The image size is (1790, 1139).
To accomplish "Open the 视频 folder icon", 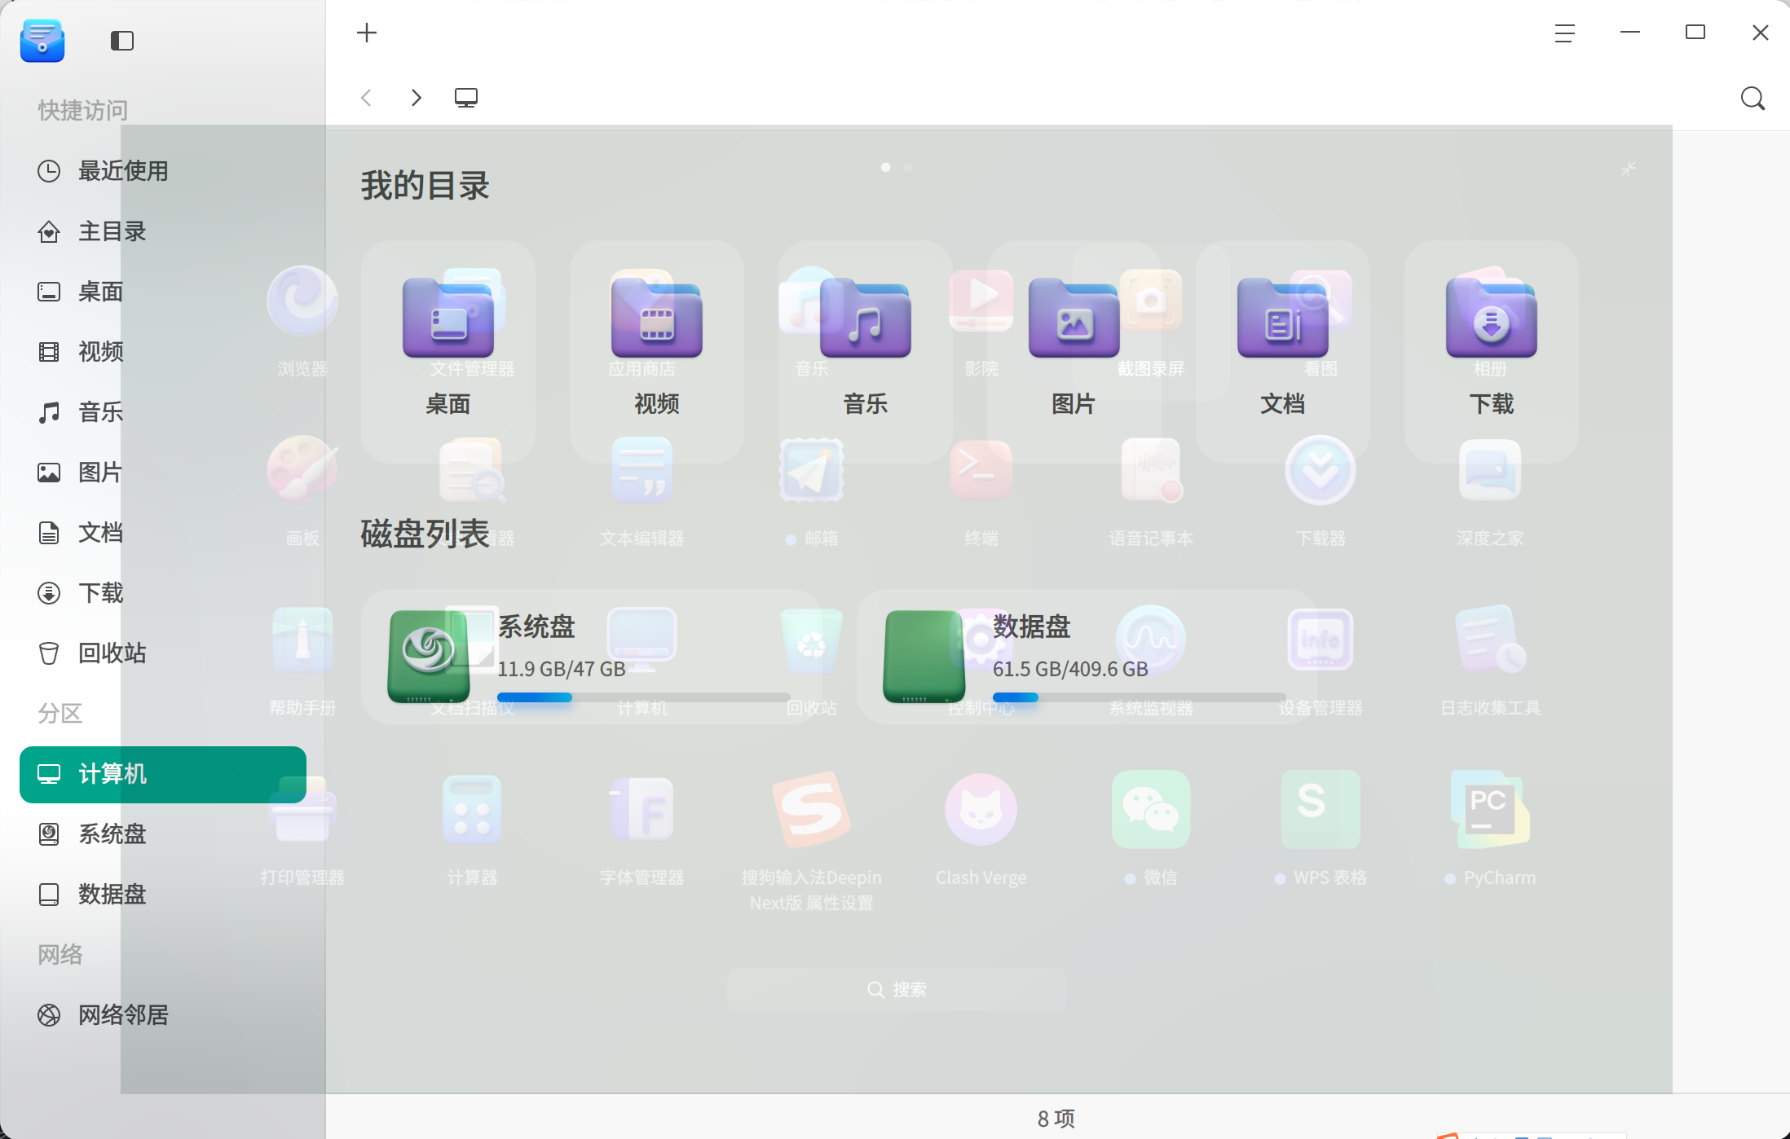I will tap(657, 318).
